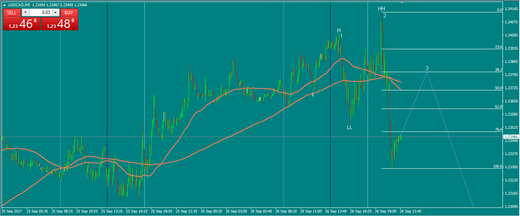Click time axis label 25 Sep 2017
This screenshot has width=520, height=216.
[x=11, y=212]
